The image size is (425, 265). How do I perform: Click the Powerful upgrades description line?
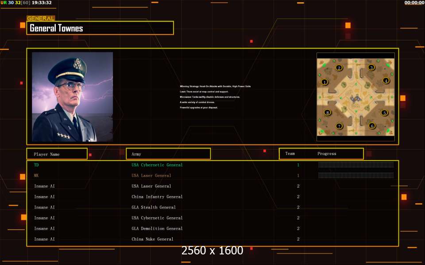click(199, 107)
